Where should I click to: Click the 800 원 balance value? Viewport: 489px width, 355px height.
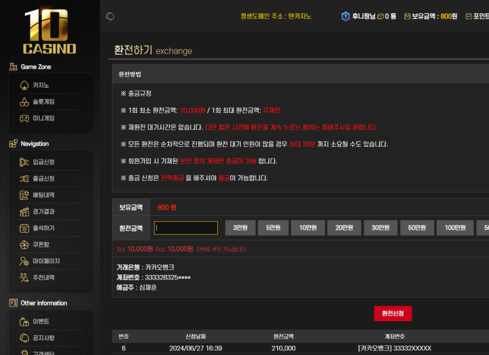tap(167, 208)
